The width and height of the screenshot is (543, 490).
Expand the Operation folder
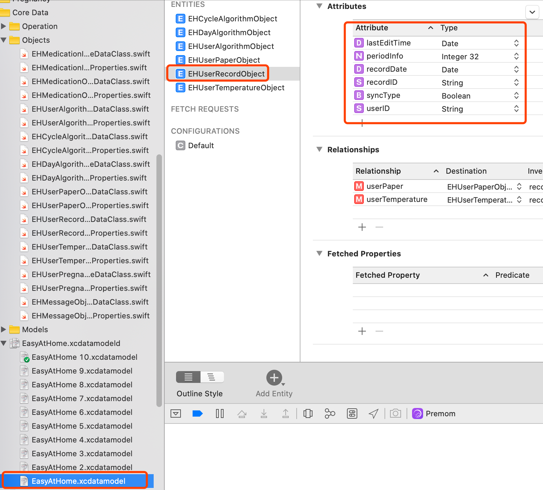[x=4, y=26]
